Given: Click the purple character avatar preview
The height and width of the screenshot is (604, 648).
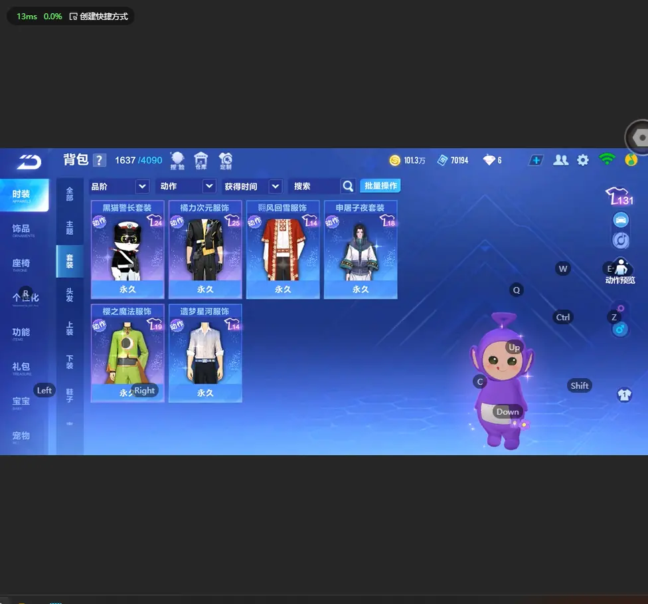Looking at the screenshot, I should (x=501, y=381).
